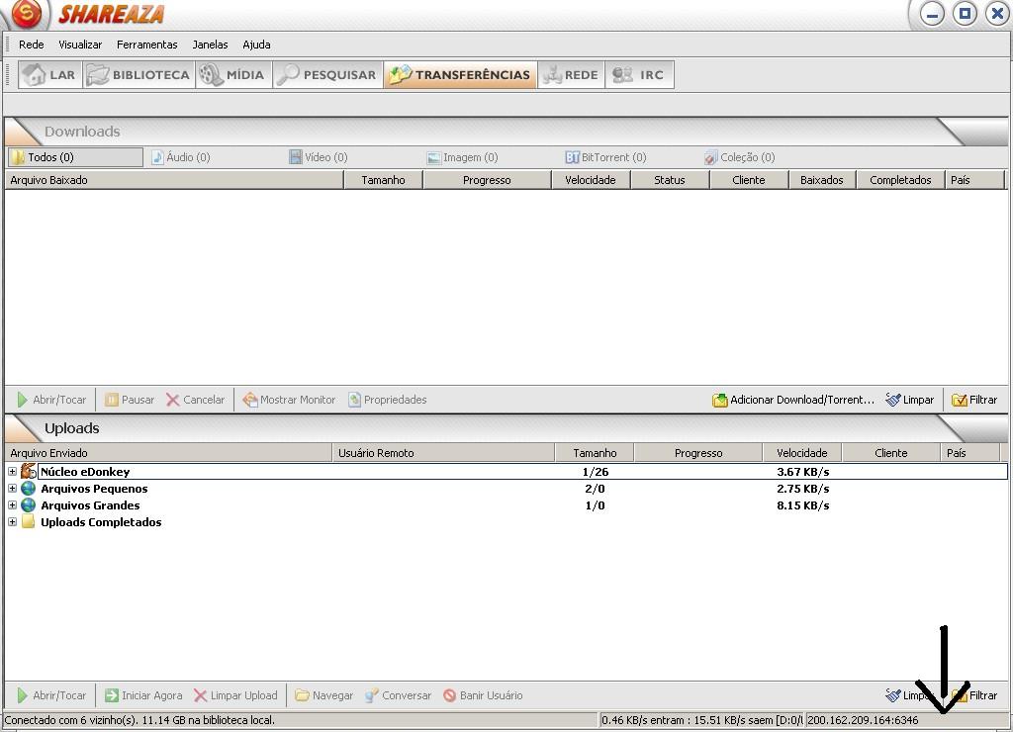The image size is (1013, 732).
Task: Expand the Núcleo eDonkey upload group
Action: pos(13,472)
